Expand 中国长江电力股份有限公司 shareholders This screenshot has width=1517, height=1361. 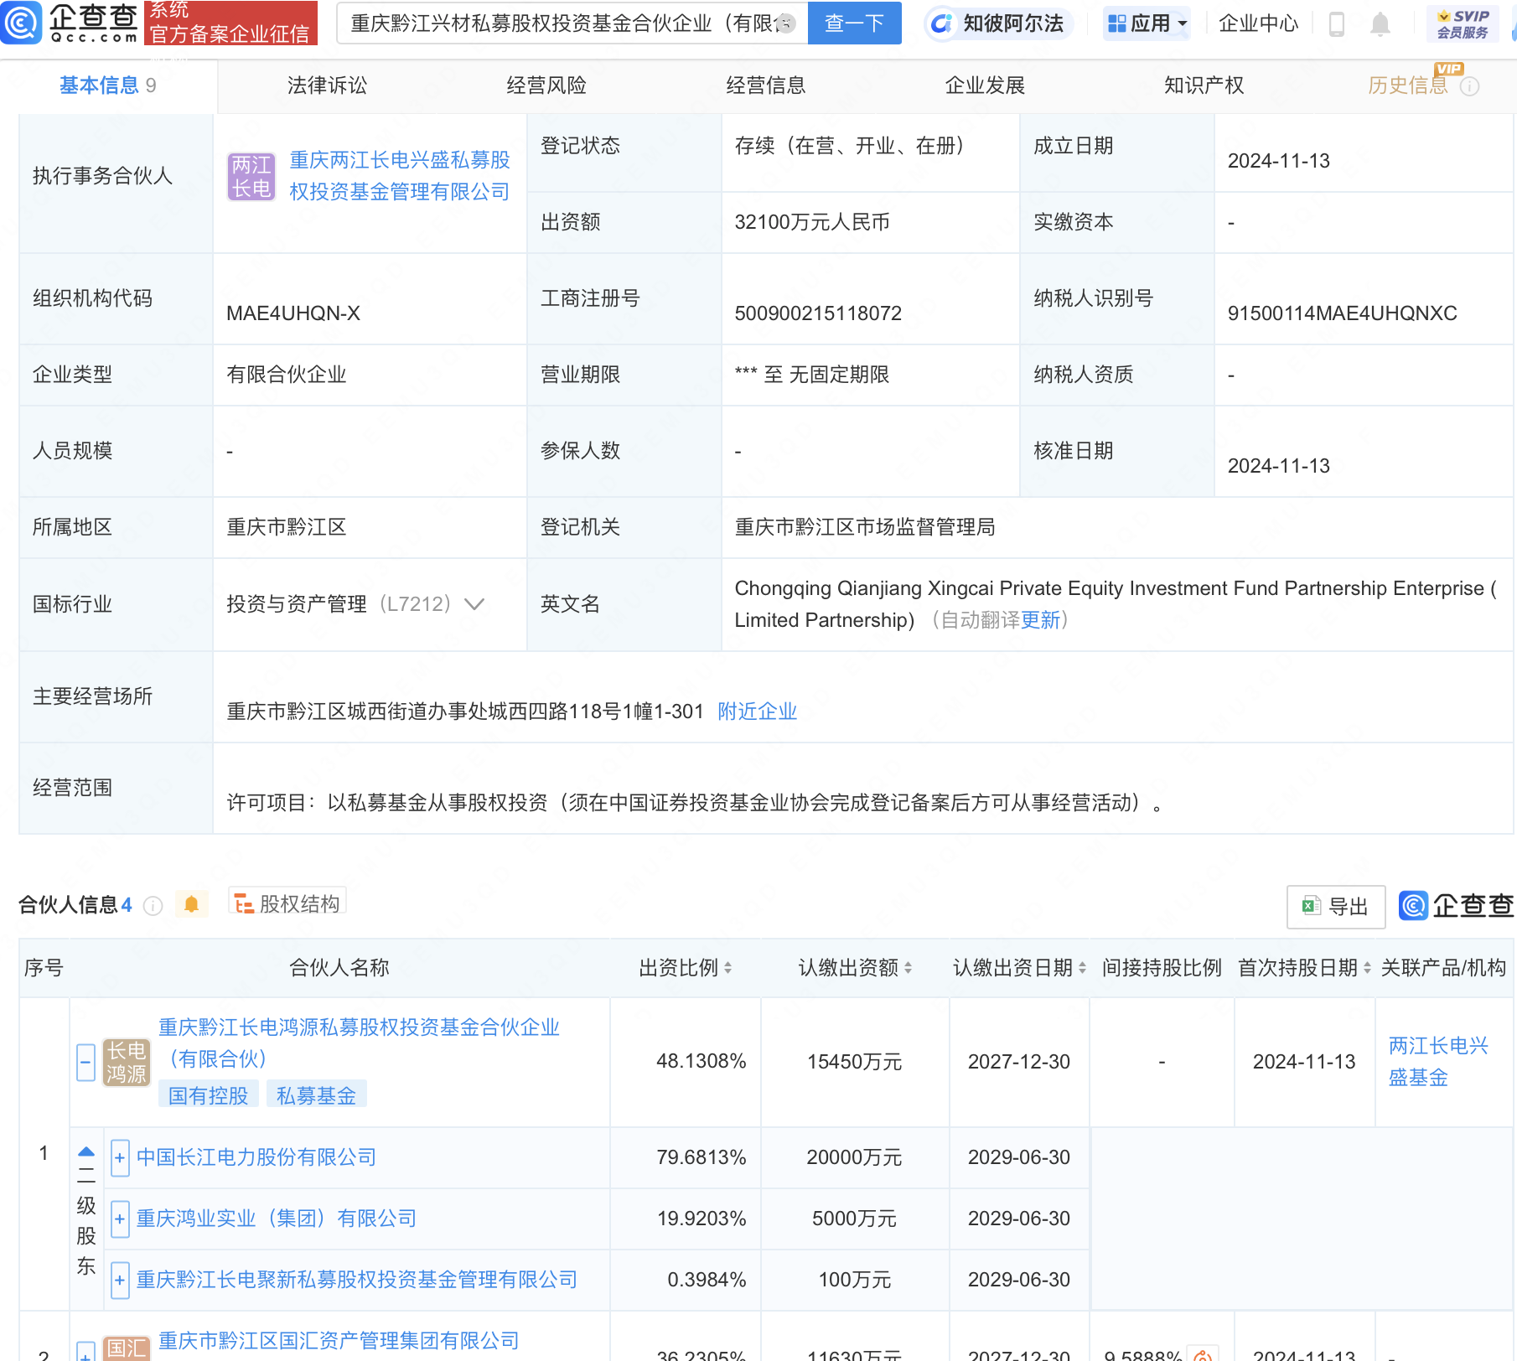(x=120, y=1158)
